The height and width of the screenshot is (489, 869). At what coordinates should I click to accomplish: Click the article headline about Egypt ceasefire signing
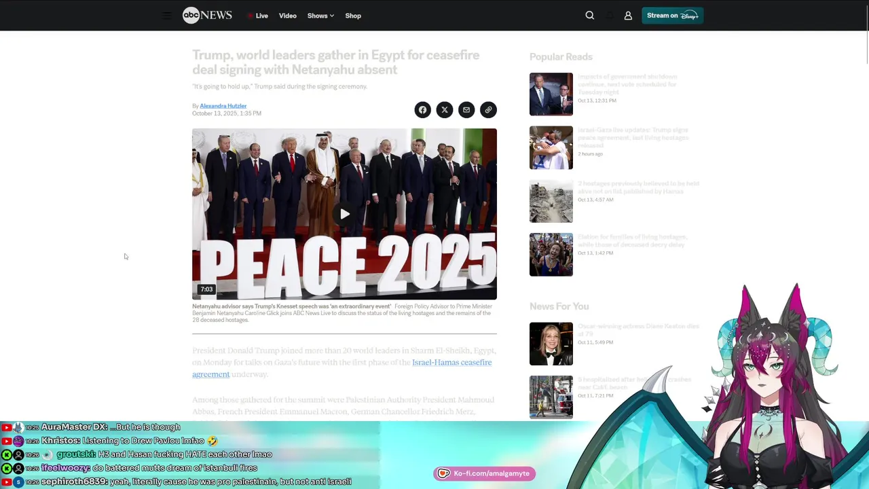336,62
